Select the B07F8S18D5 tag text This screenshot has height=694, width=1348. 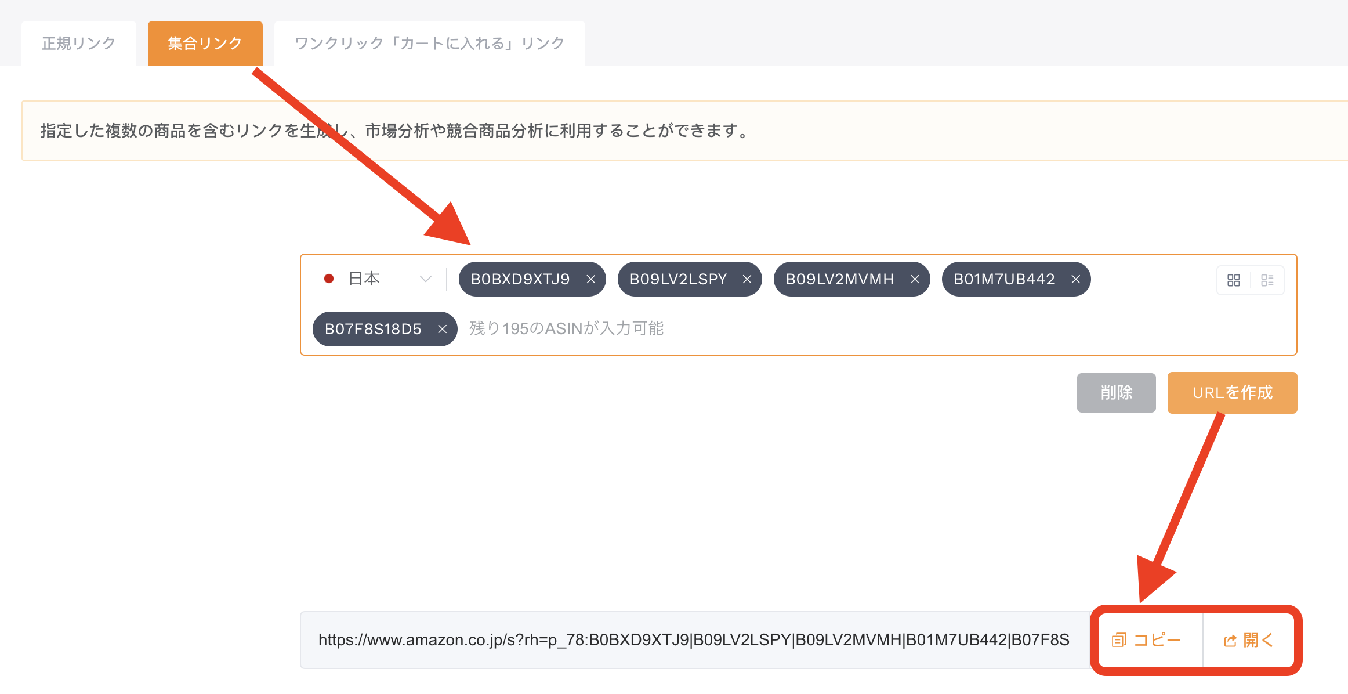[x=373, y=330]
